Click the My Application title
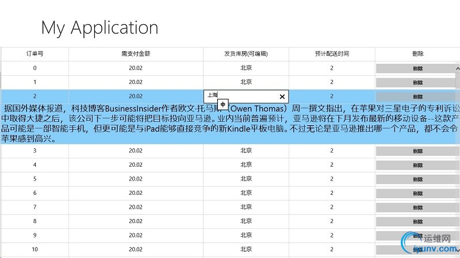460x258 pixels. click(x=99, y=28)
